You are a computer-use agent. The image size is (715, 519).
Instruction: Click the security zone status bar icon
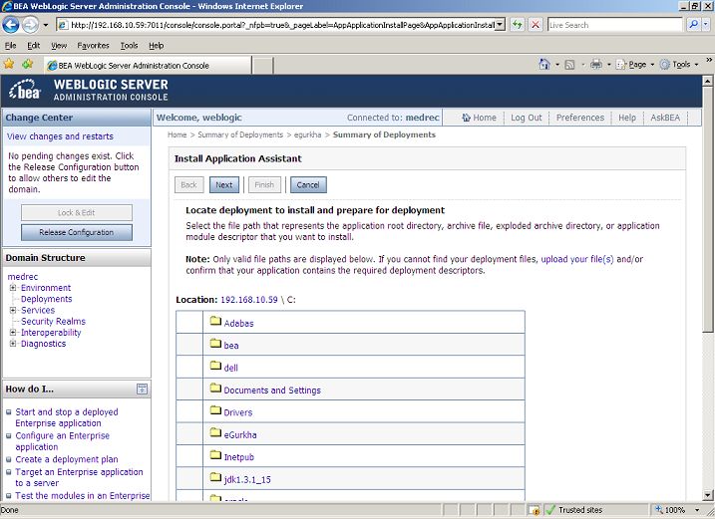point(535,510)
